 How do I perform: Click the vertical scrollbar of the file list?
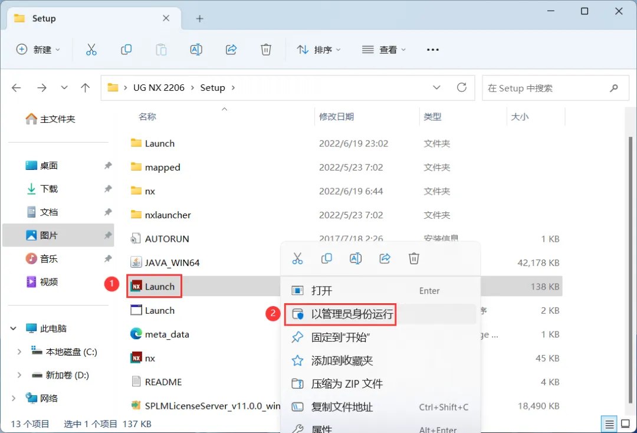click(x=630, y=270)
